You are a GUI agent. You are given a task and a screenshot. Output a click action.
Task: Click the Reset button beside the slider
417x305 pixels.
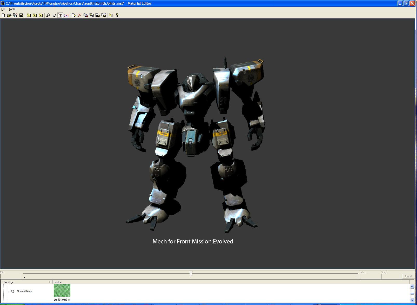click(x=408, y=276)
